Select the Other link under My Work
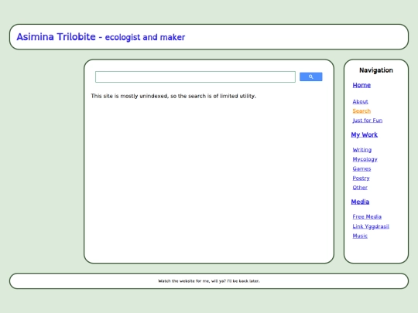The height and width of the screenshot is (313, 418). click(x=360, y=188)
